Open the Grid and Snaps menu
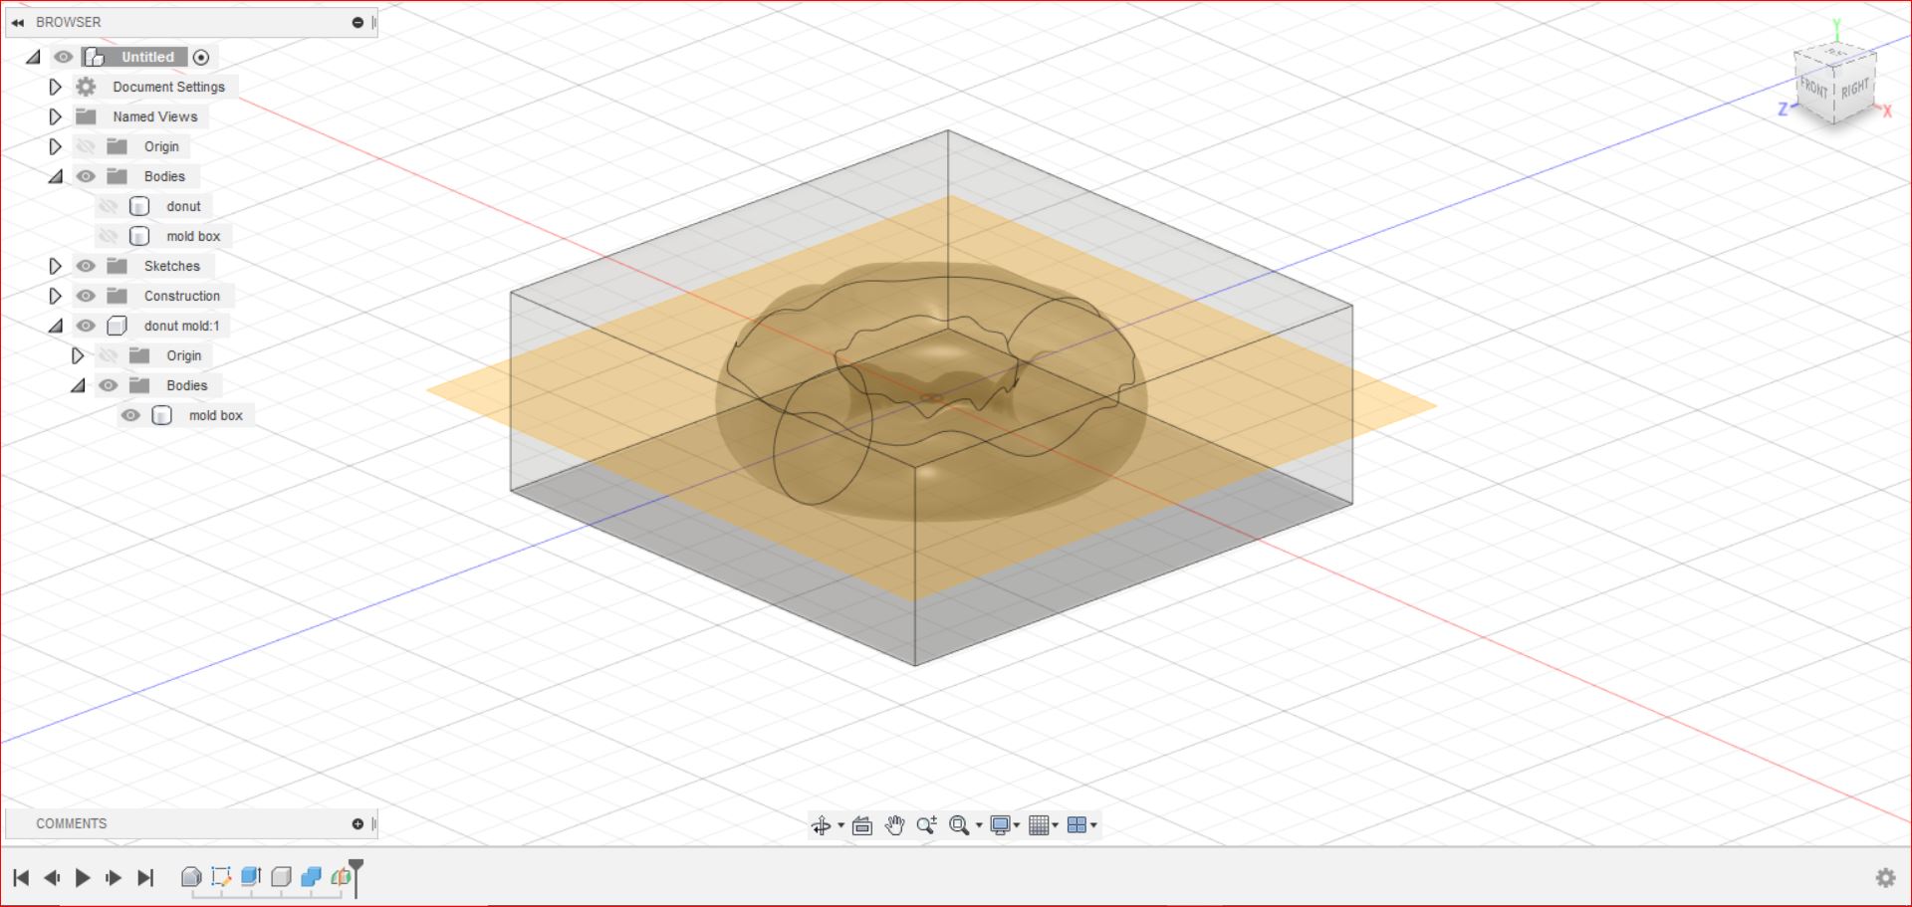The width and height of the screenshot is (1912, 907). 1043,825
